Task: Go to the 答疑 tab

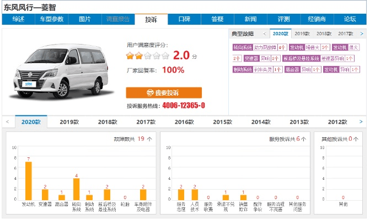Action: click(217, 19)
